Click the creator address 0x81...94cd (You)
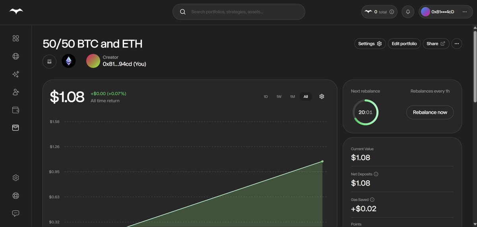The height and width of the screenshot is (227, 477). [124, 64]
